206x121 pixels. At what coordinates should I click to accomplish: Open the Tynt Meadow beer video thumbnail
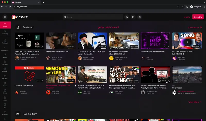click(29, 41)
